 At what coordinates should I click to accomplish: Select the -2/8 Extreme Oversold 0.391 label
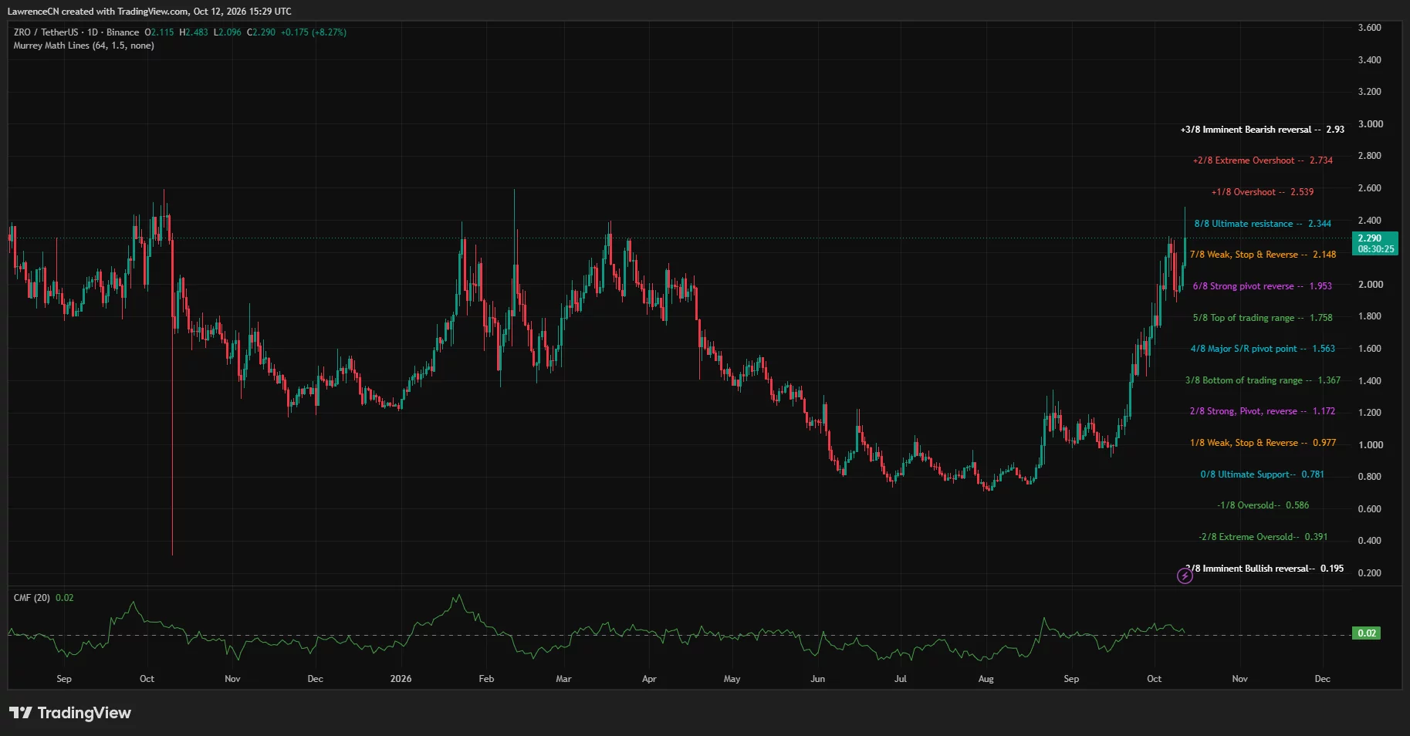[1263, 537]
